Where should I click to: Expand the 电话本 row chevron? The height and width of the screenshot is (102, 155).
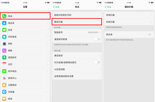(48, 23)
